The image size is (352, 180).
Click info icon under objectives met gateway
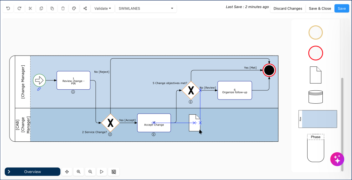click(x=190, y=102)
